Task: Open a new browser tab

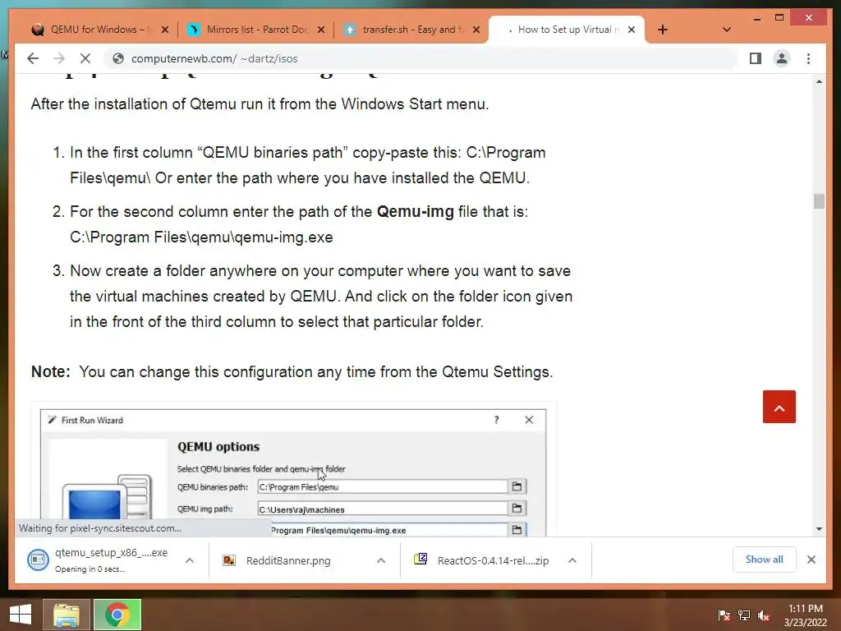Action: click(x=663, y=30)
